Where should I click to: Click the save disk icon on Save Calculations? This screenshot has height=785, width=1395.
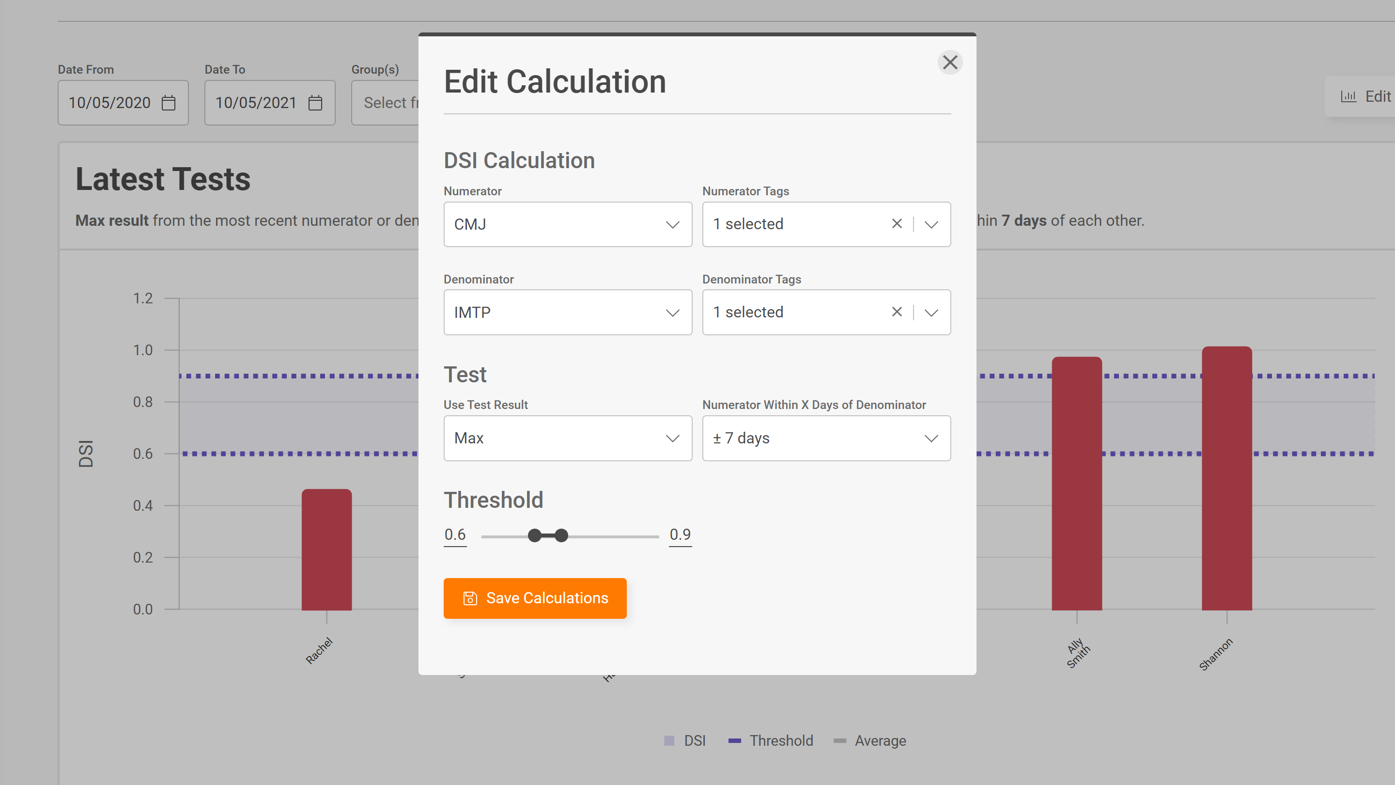click(x=470, y=598)
